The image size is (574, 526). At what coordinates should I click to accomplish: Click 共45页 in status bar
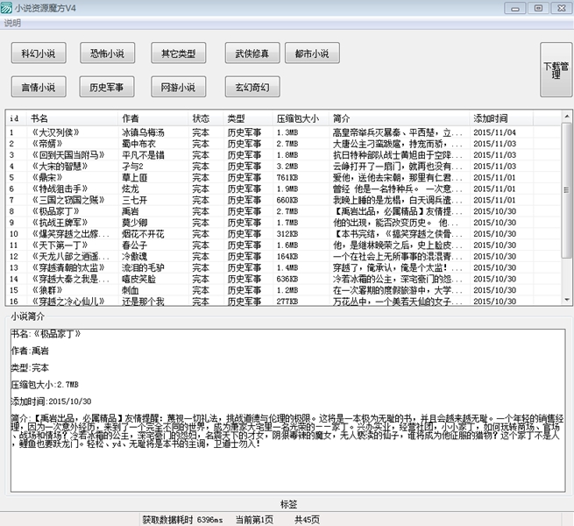[307, 519]
